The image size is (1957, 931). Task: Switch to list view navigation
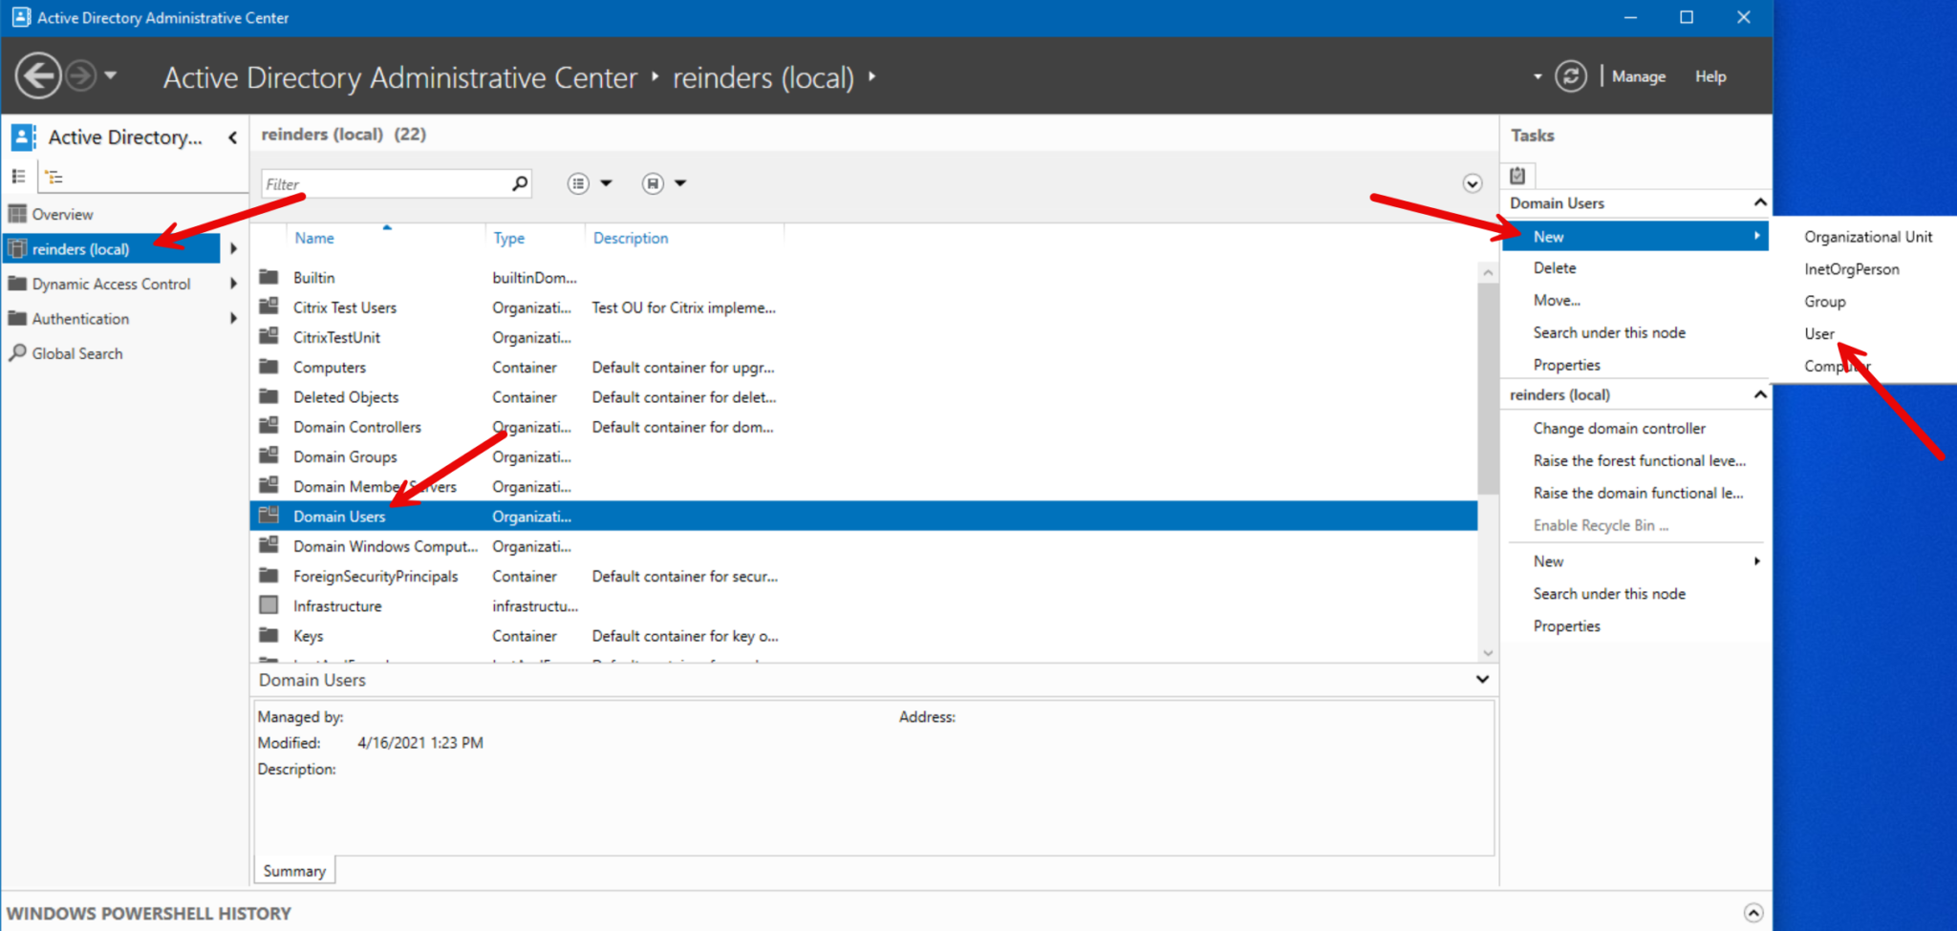coord(18,176)
